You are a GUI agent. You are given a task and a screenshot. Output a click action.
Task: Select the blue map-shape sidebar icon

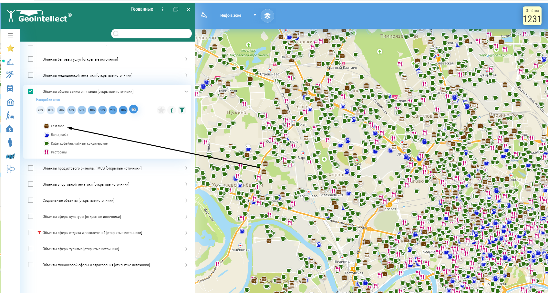[10, 156]
